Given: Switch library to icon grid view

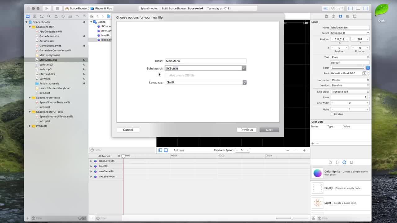Looking at the screenshot, I should 314,218.
